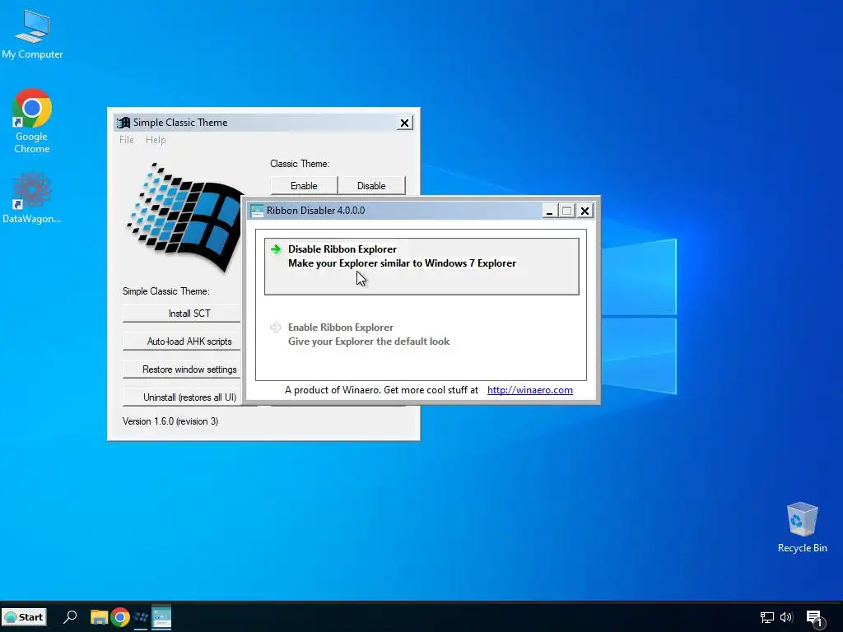Click the green arrow beside Disable Ribbon Explorer

[276, 249]
